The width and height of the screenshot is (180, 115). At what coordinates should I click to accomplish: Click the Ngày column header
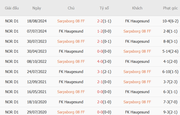(x=37, y=8)
